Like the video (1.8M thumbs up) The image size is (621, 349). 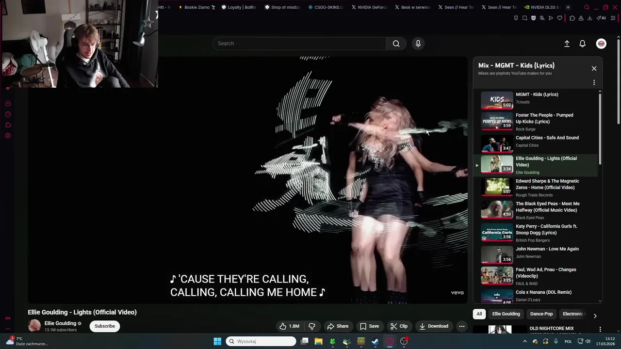pyautogui.click(x=289, y=326)
